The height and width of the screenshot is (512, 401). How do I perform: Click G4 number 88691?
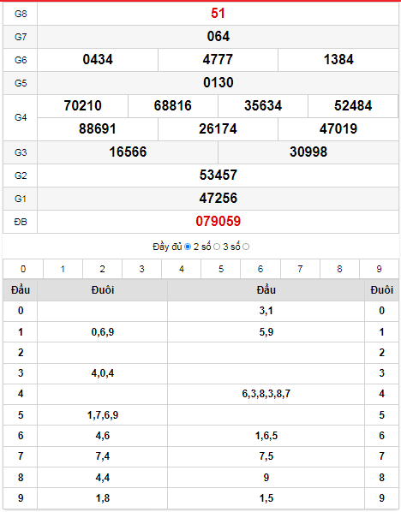(98, 129)
